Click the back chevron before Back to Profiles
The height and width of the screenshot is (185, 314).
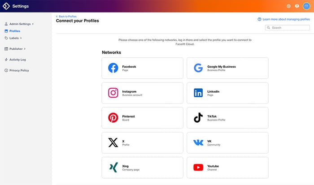[x=57, y=17]
